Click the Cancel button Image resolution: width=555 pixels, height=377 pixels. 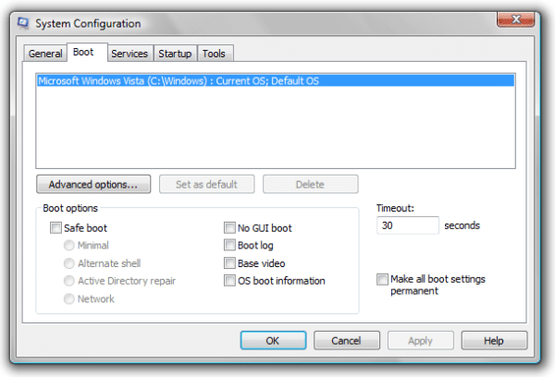347,341
